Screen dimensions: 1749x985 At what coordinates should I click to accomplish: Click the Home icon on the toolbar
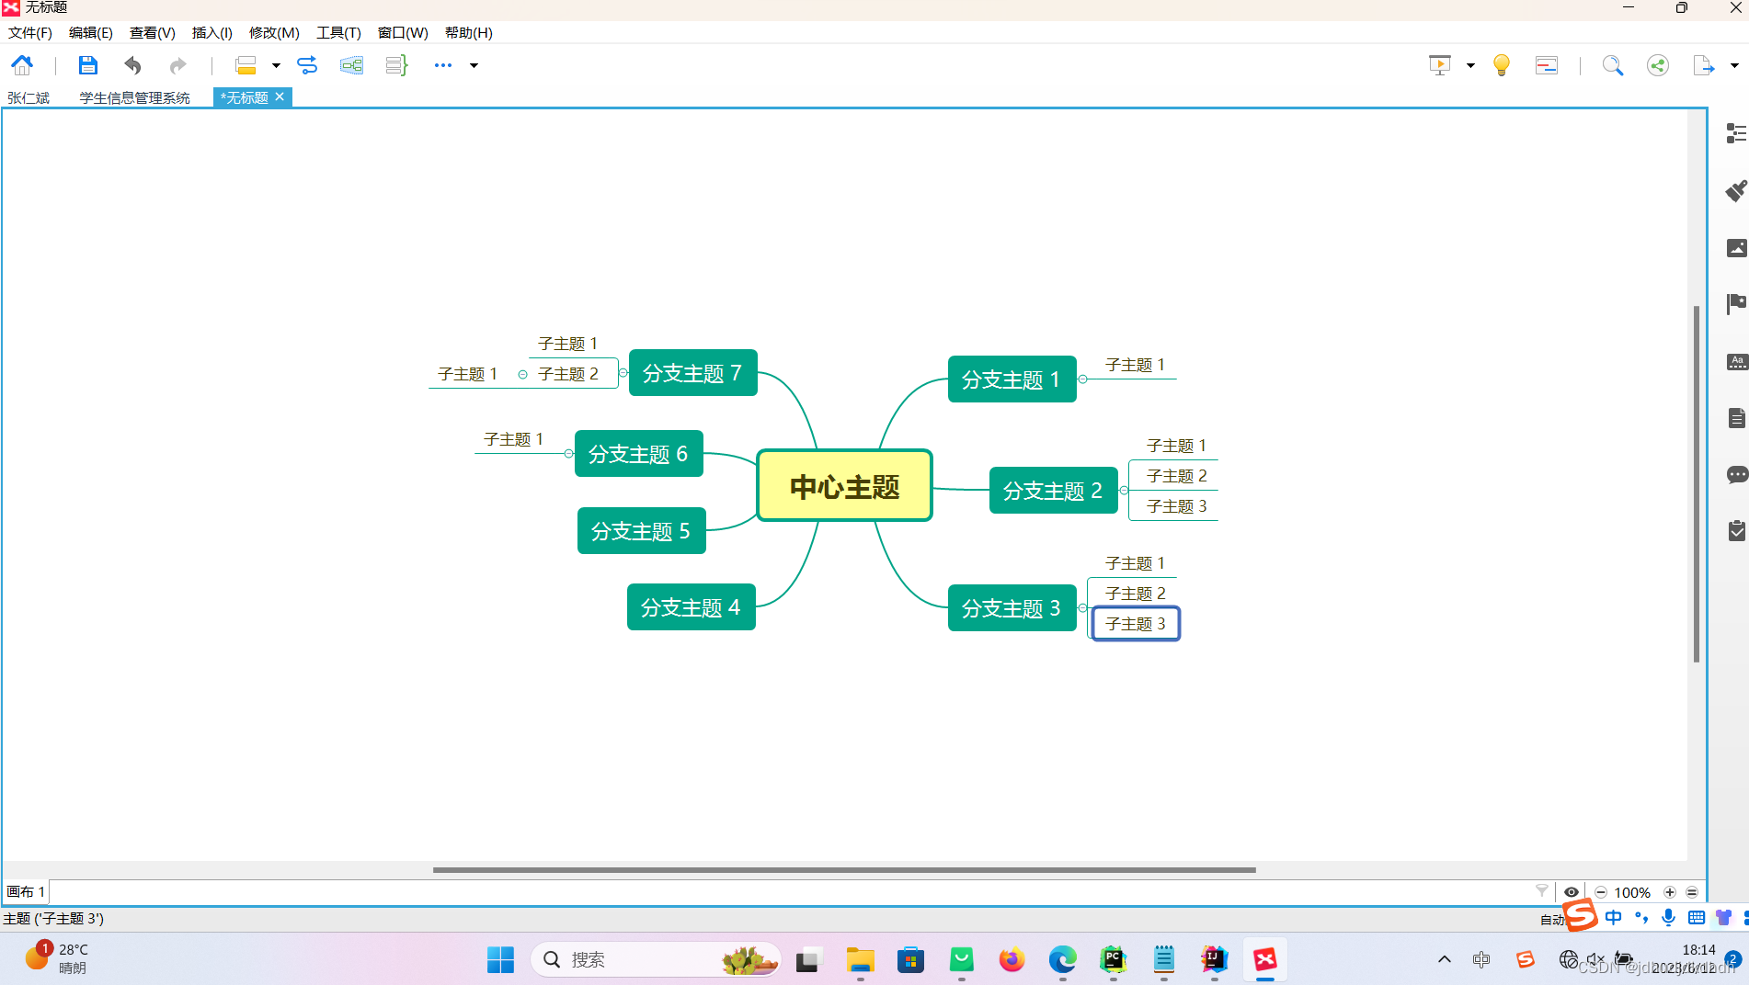click(21, 64)
